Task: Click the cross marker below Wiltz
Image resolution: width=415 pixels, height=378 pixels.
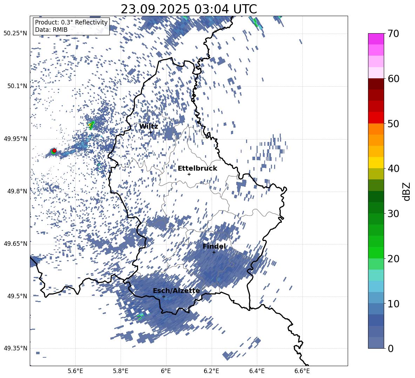Action: click(x=151, y=132)
